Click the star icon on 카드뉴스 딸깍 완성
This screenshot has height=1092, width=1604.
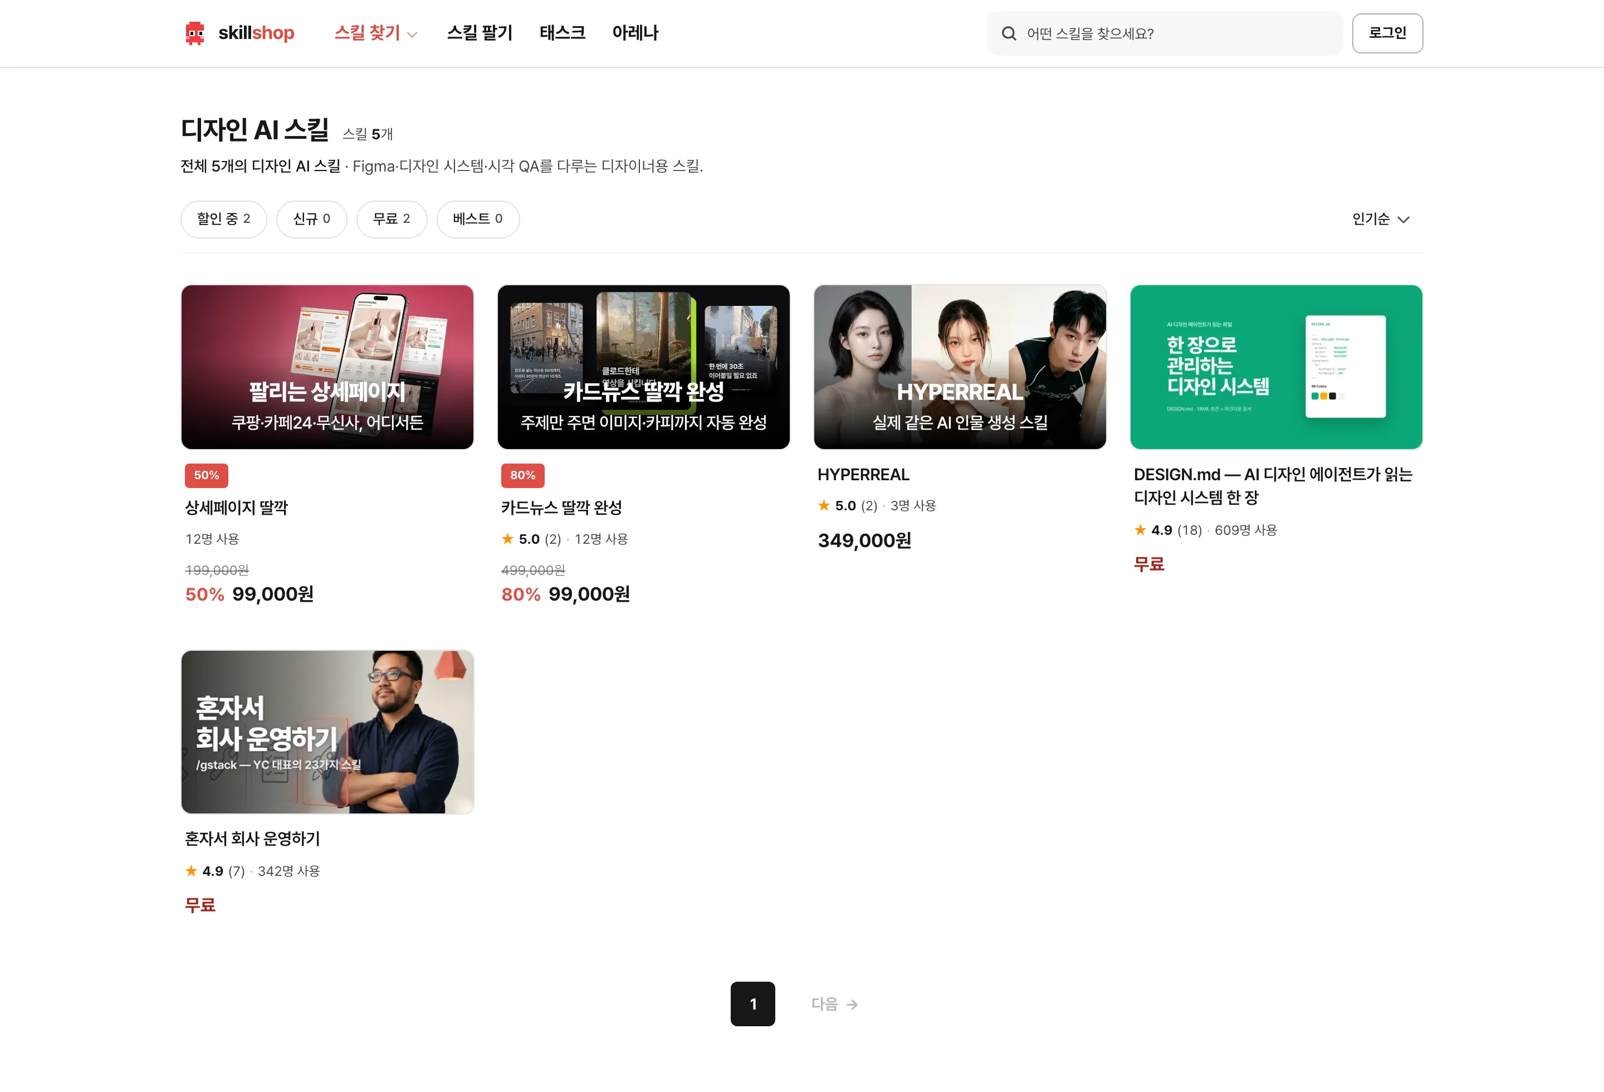(507, 538)
